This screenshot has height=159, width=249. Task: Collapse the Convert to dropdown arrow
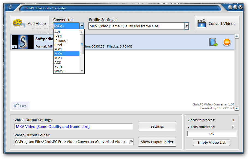(x=82, y=26)
